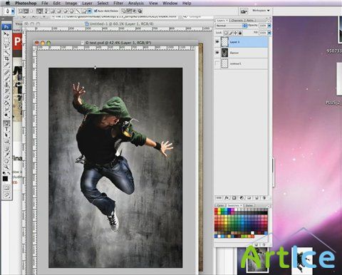This screenshot has width=342, height=275.
Task: Open the Apple menu
Action: (x=7, y=3)
